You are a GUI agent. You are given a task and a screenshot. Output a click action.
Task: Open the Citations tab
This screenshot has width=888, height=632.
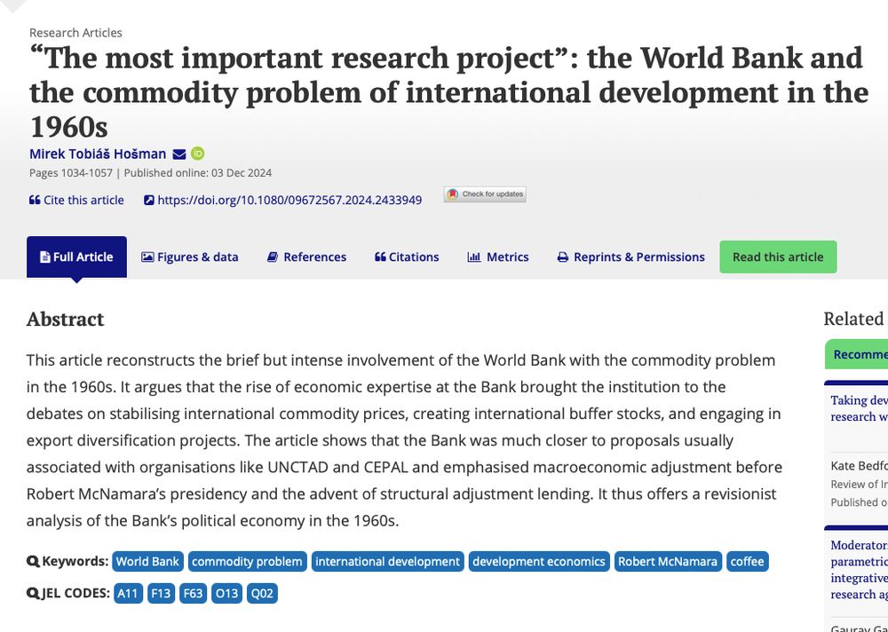pyautogui.click(x=407, y=257)
